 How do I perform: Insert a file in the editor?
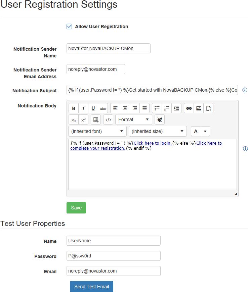point(208,108)
